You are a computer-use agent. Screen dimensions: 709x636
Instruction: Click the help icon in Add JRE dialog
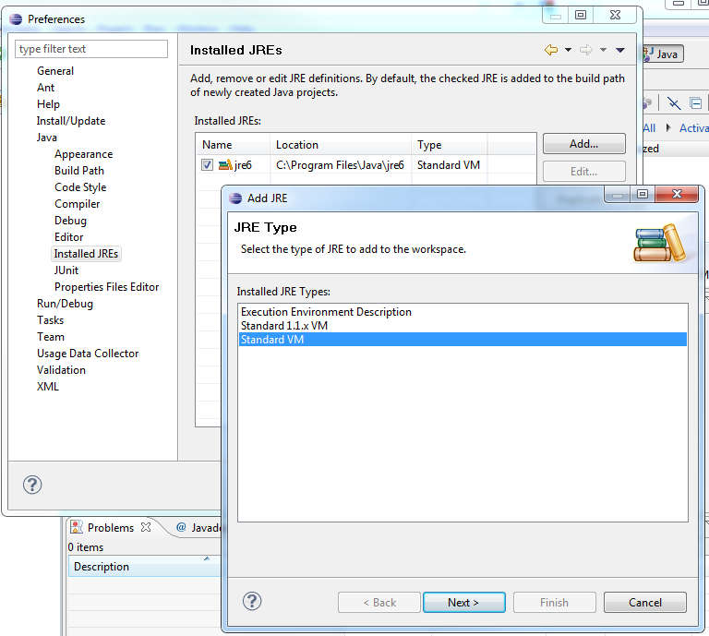[252, 601]
